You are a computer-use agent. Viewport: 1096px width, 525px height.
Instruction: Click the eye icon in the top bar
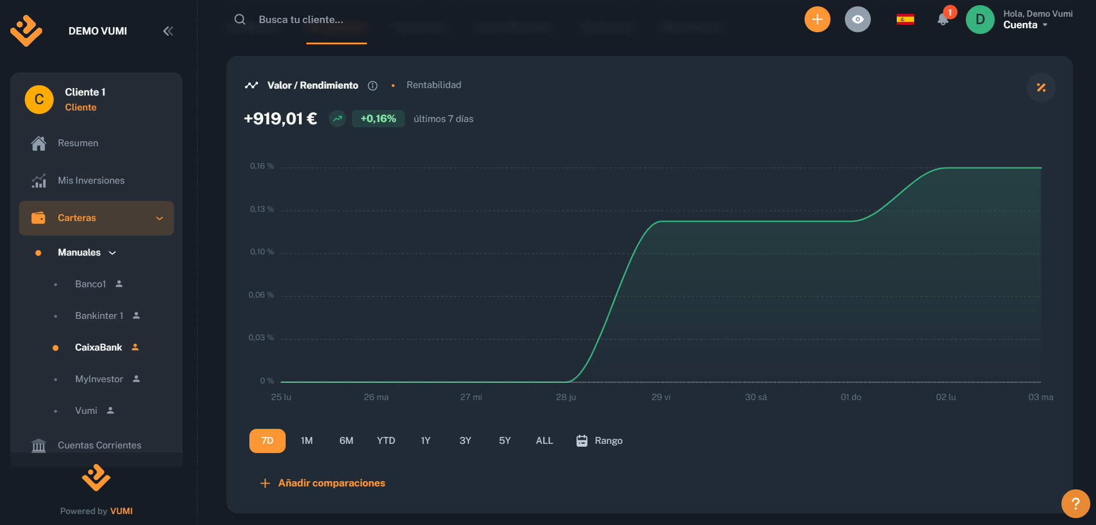pyautogui.click(x=857, y=19)
